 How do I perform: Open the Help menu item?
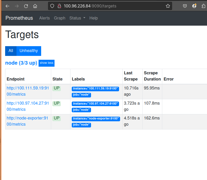(x=94, y=18)
